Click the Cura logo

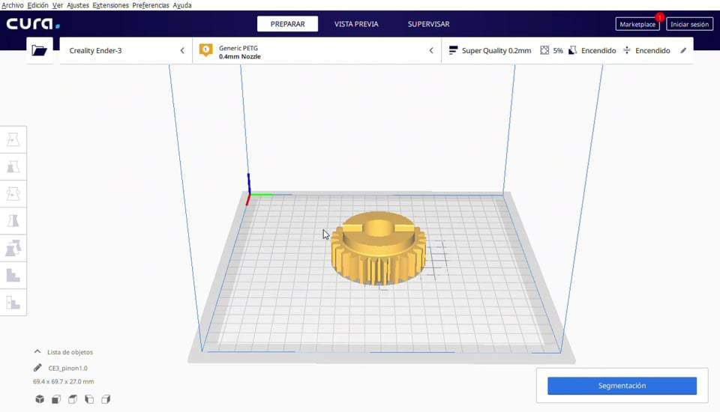[33, 24]
